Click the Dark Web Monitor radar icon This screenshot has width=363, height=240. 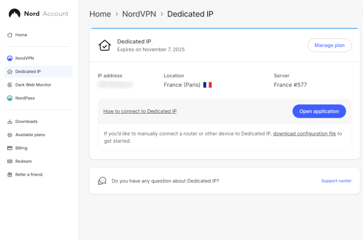pos(10,85)
